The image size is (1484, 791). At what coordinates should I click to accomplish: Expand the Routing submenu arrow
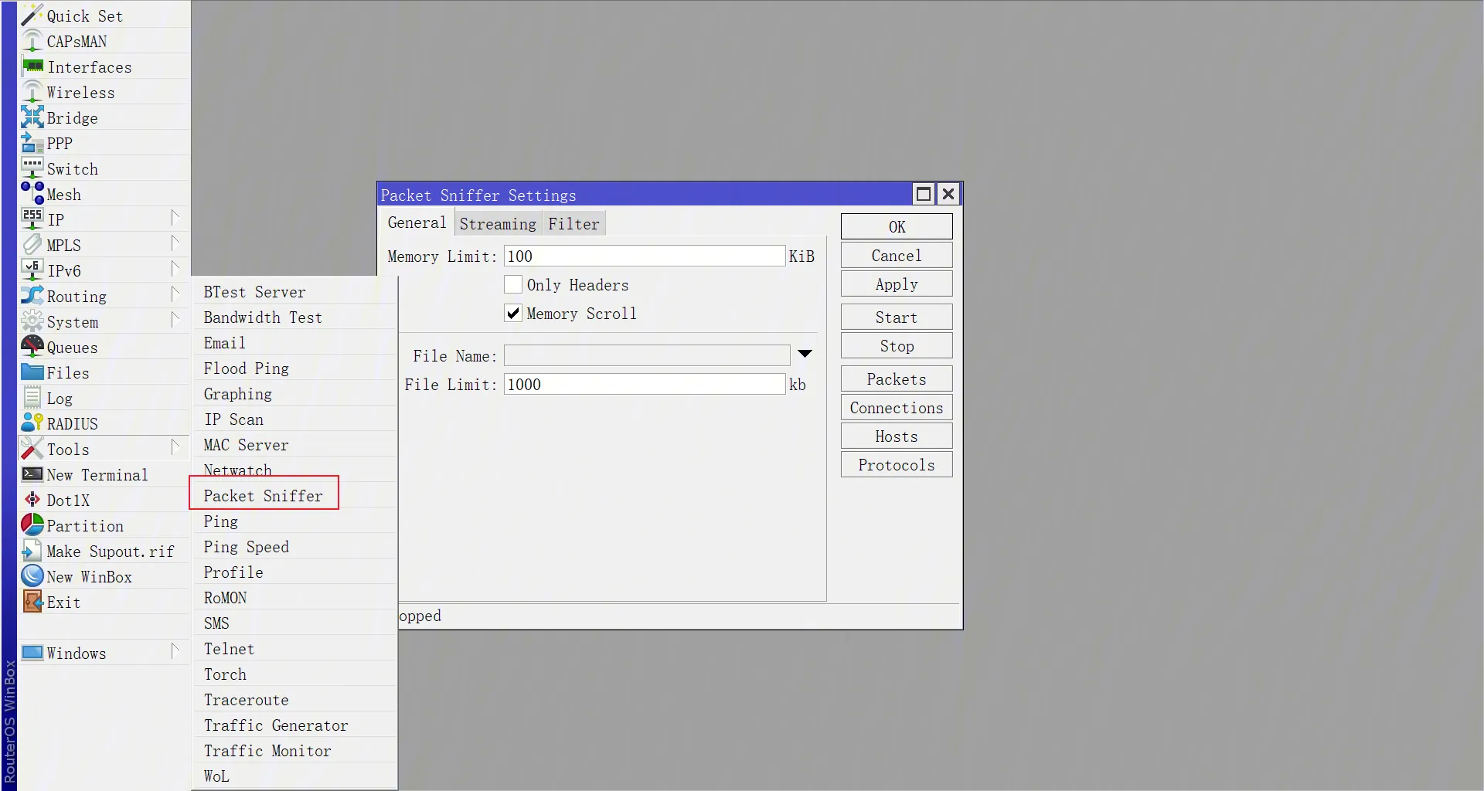pyautogui.click(x=175, y=296)
